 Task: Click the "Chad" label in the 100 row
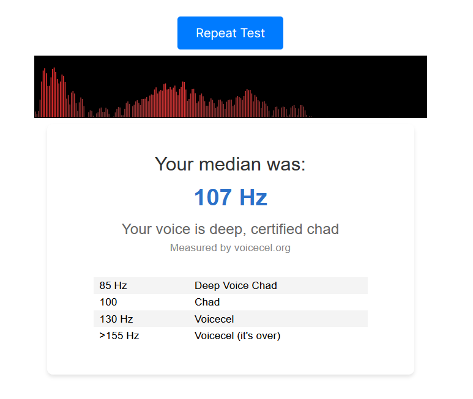[207, 302]
